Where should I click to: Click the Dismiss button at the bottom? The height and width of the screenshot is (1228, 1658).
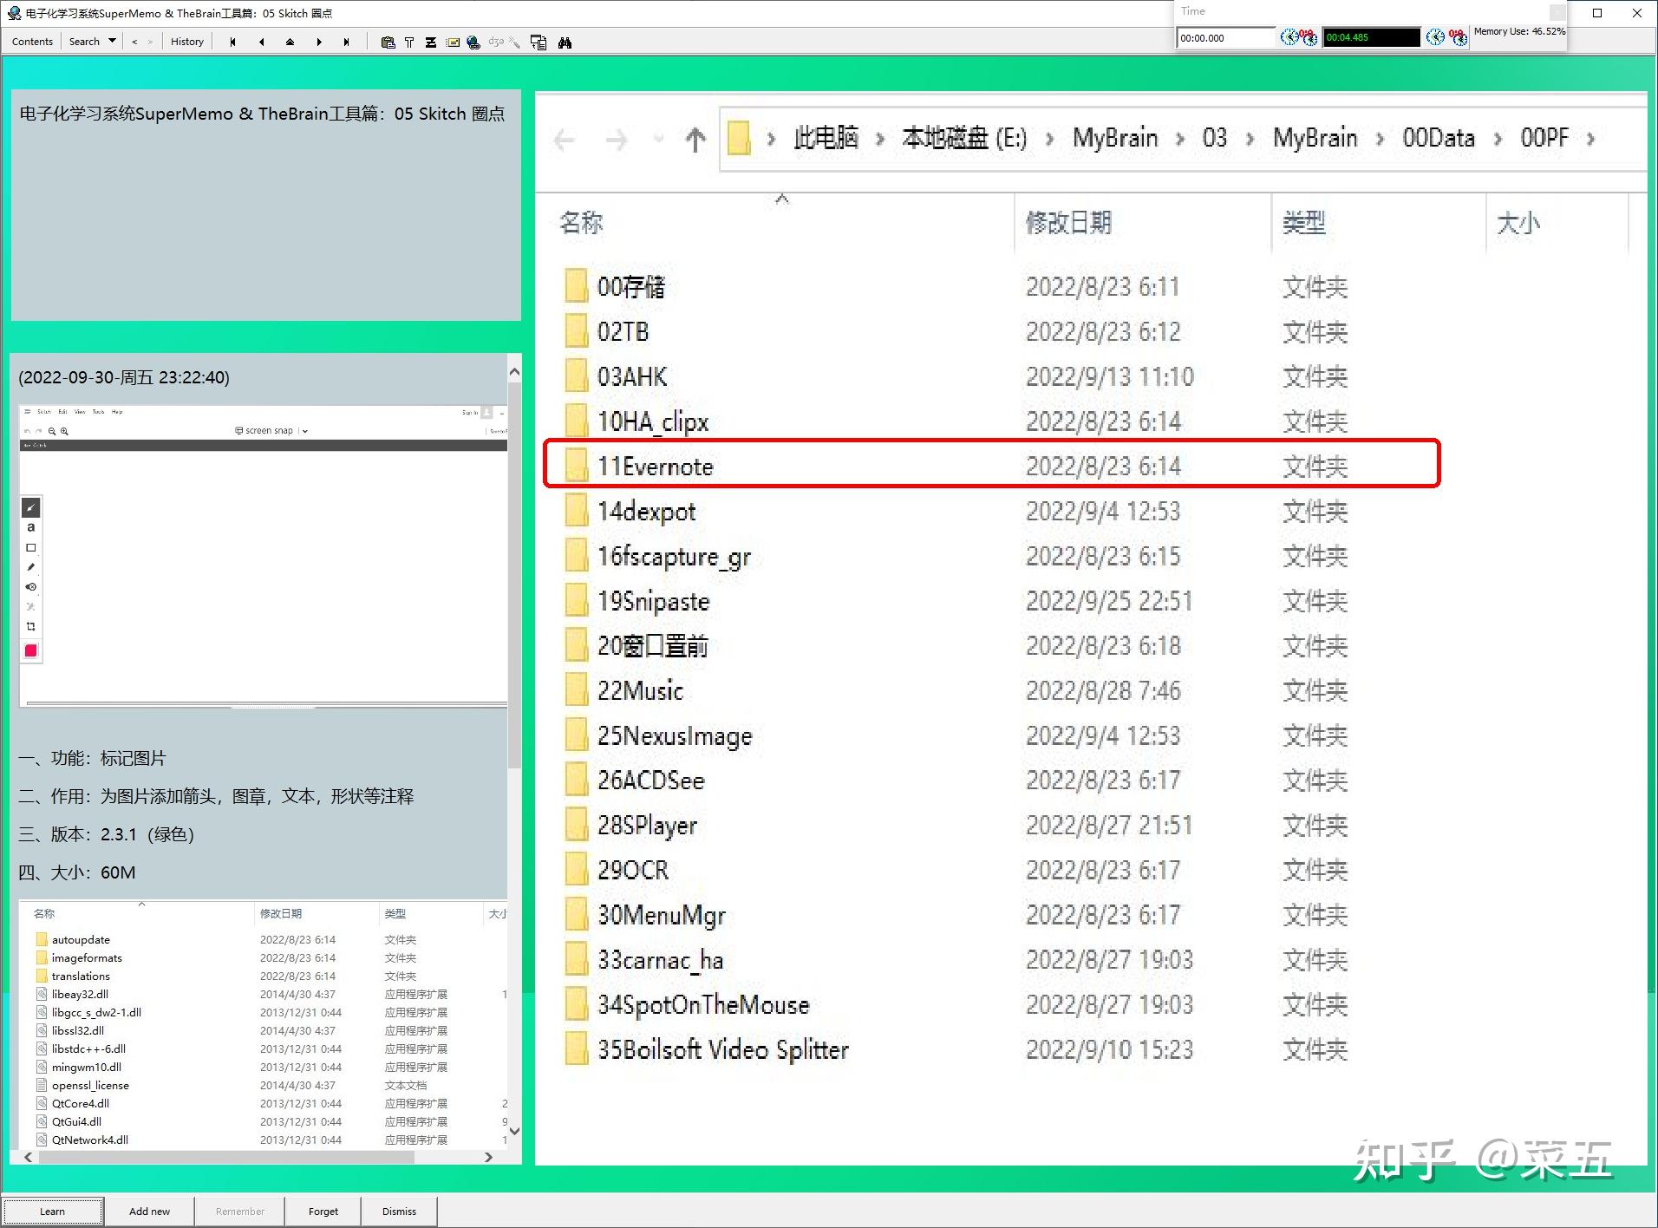pyautogui.click(x=398, y=1211)
